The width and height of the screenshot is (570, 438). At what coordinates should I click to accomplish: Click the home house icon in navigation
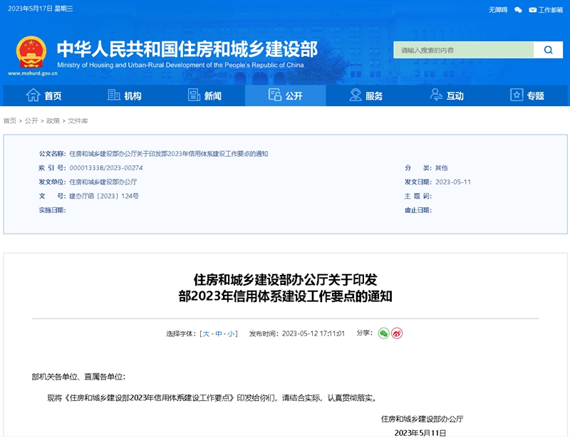(33, 95)
